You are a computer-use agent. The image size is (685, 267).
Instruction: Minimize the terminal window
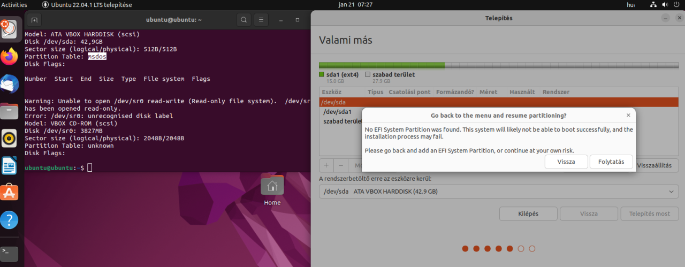[282, 20]
